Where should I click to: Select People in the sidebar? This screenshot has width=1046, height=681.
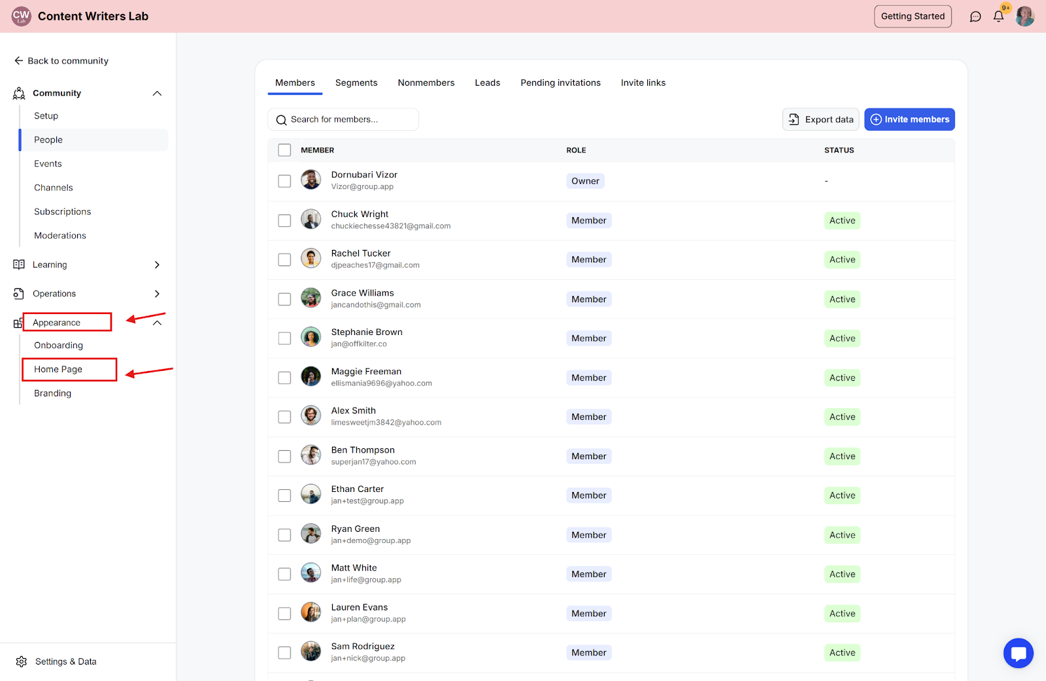[94, 140]
